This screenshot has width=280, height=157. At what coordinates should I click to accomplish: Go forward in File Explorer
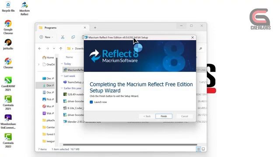click(x=47, y=48)
